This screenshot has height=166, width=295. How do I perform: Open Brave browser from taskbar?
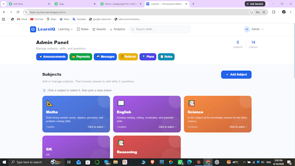152,162
